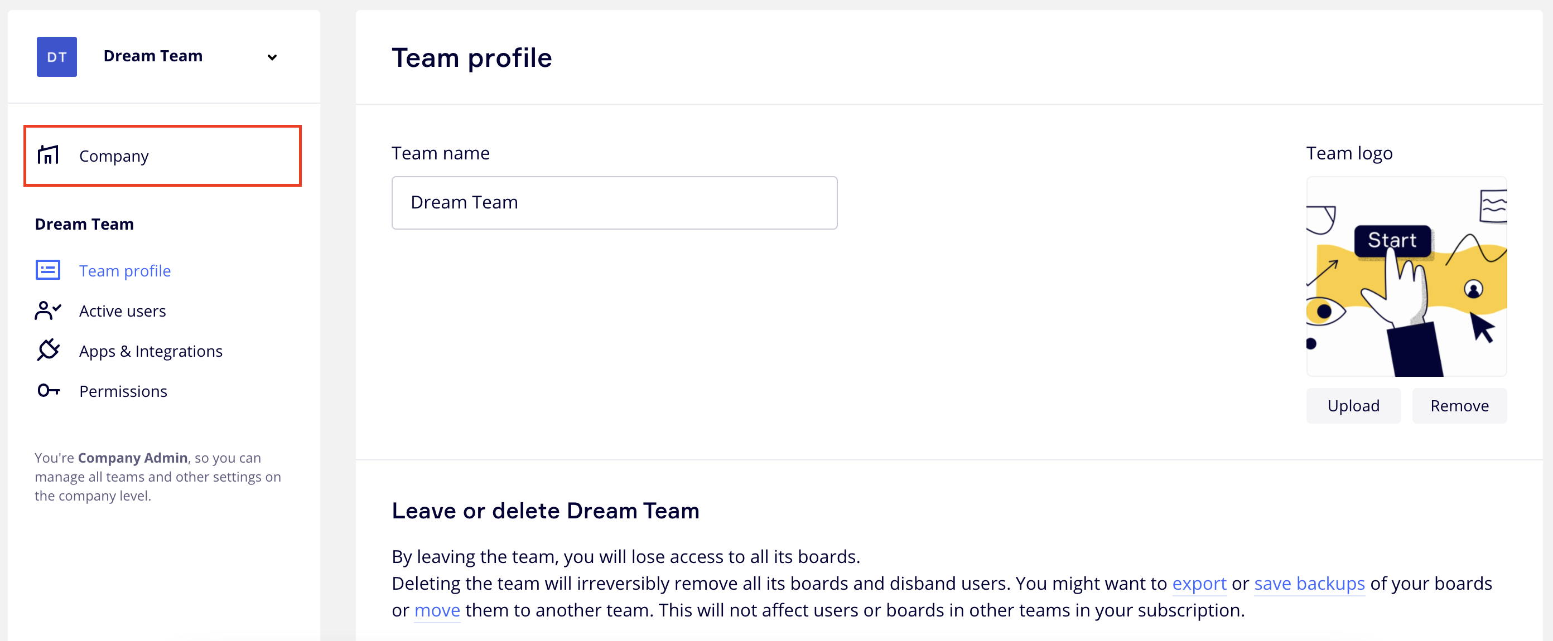
Task: Expand the Dream Team switcher chevron
Action: [x=272, y=57]
